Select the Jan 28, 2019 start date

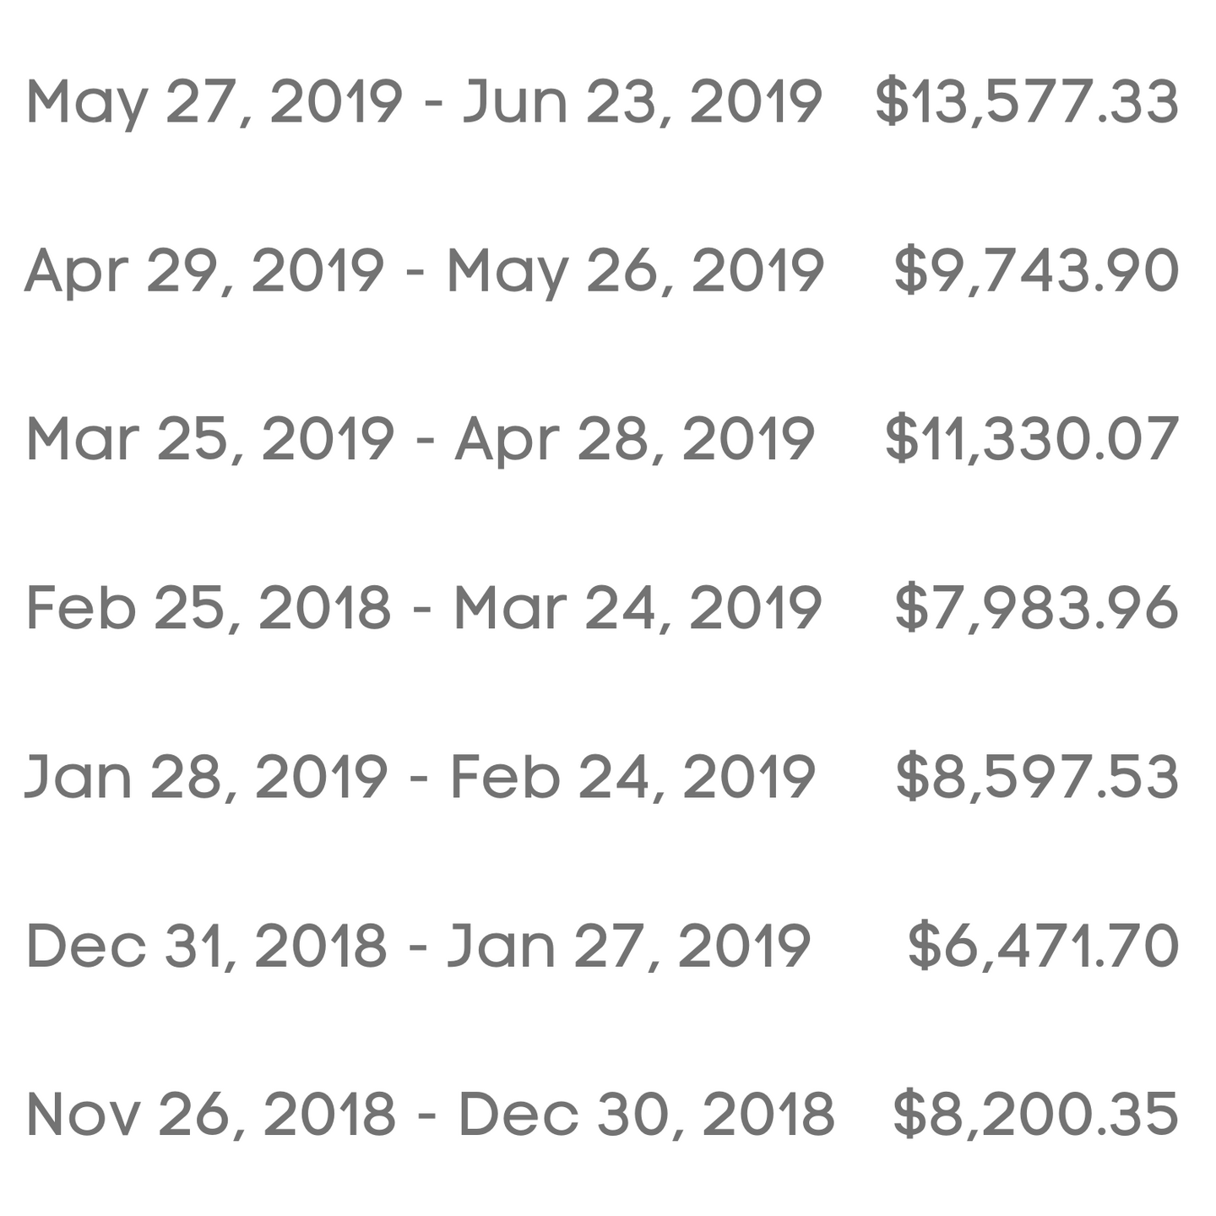pos(206,777)
